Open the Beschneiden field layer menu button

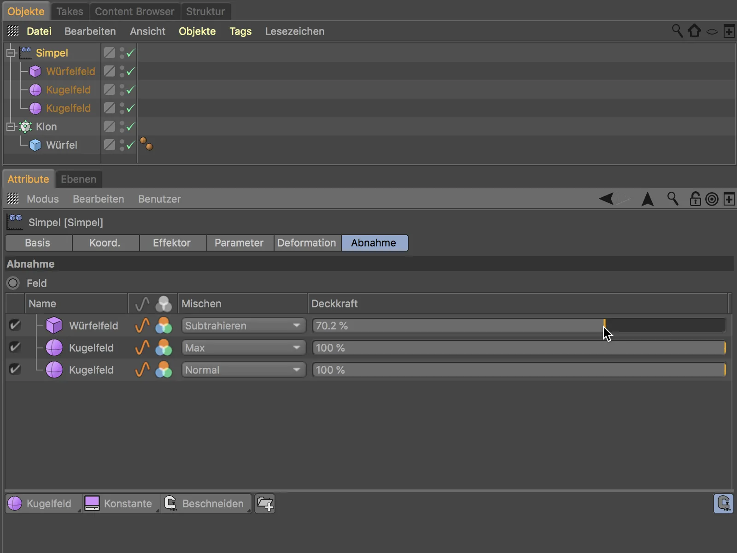point(206,504)
